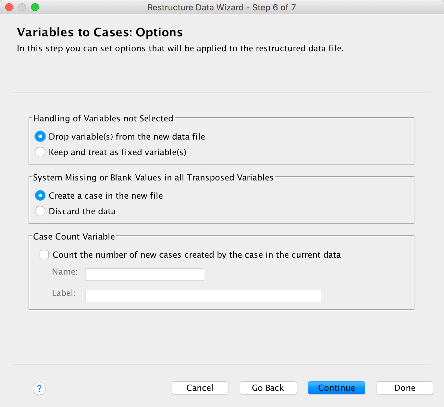Viewport: 444px width, 407px height.
Task: Click the Restructure Data Wizard title bar
Action: click(221, 7)
